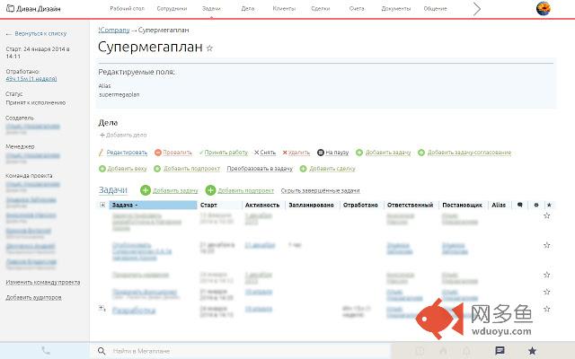Click the faint bell icon in bottom bar

[466, 351]
